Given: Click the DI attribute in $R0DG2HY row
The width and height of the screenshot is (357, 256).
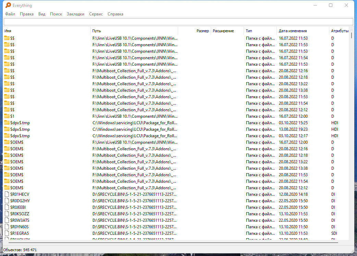Looking at the screenshot, I should pos(333,201).
